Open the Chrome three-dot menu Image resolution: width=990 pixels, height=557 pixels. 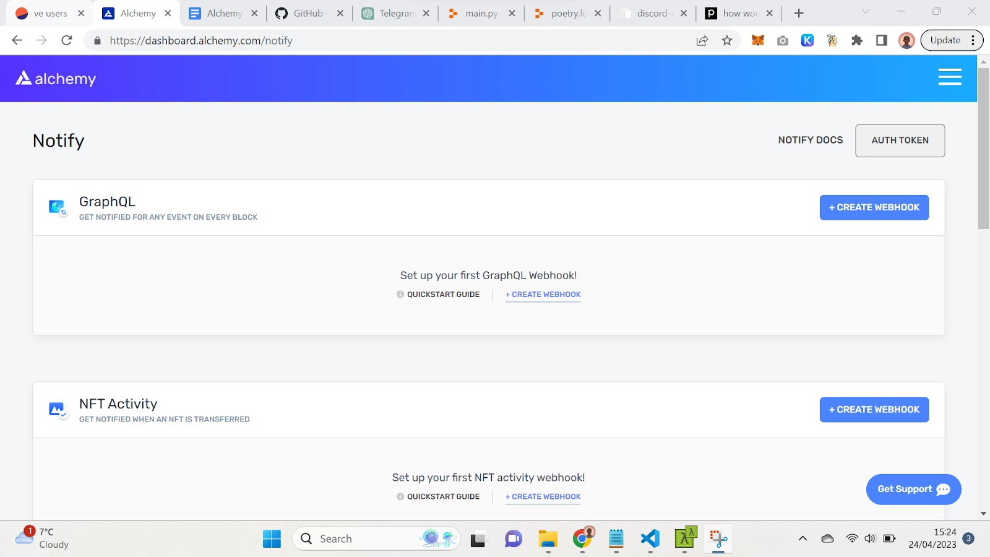tap(973, 40)
